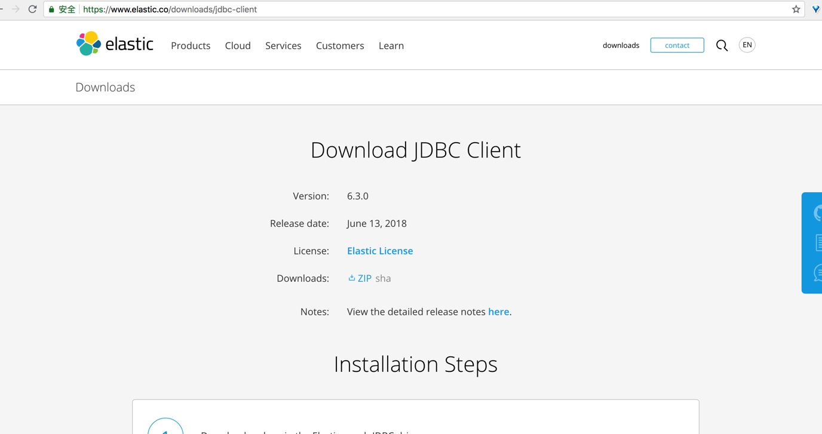Click the Elastic logo in the header
Image resolution: width=822 pixels, height=434 pixels.
(x=115, y=44)
